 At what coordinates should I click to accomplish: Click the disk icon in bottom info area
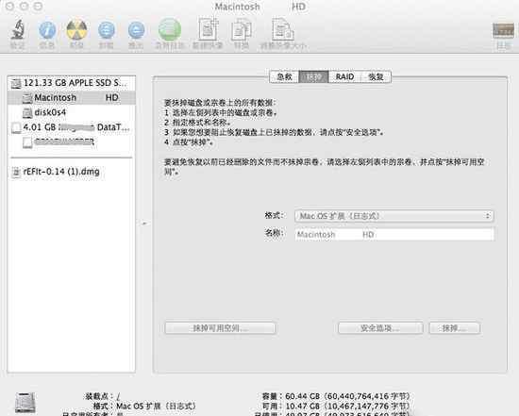pyautogui.click(x=25, y=403)
